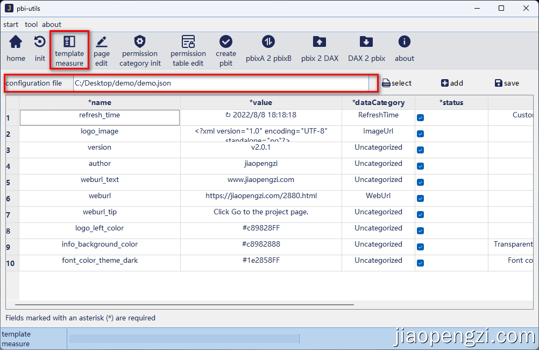Open the start menu in menu bar

[x=11, y=24]
